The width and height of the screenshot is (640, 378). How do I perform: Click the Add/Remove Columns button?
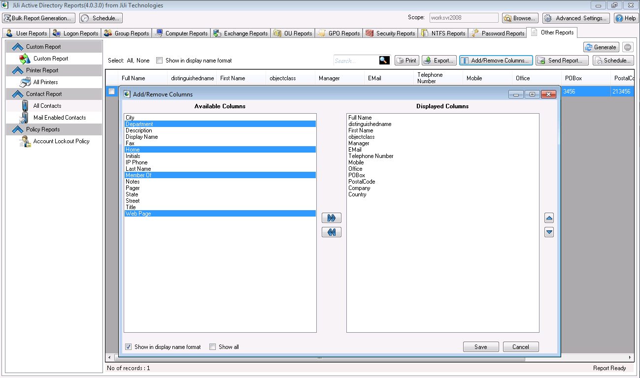coord(496,61)
